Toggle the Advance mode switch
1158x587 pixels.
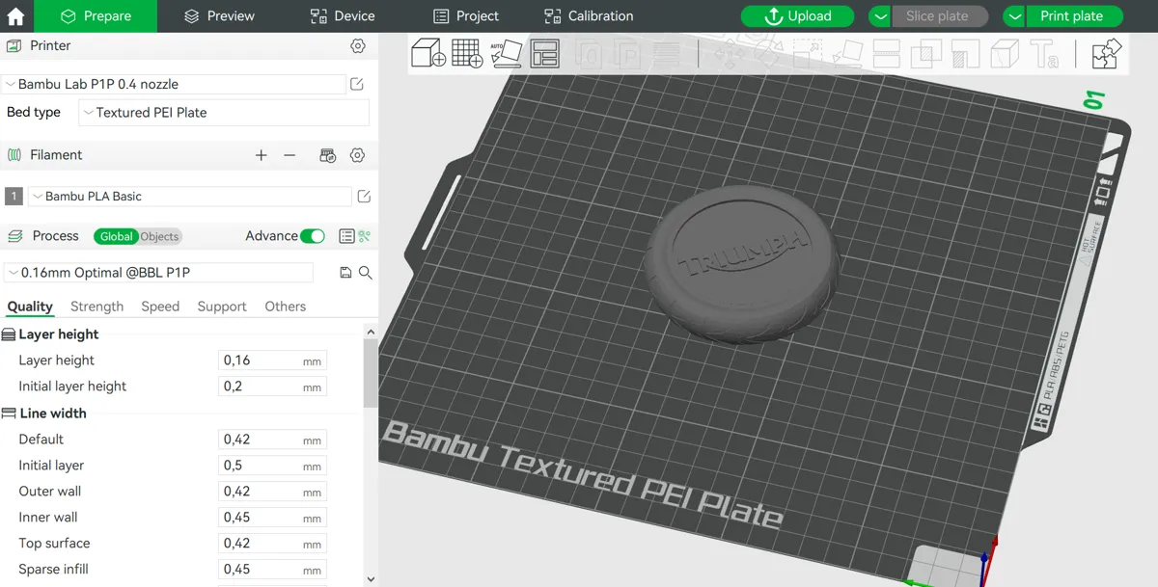click(x=312, y=236)
